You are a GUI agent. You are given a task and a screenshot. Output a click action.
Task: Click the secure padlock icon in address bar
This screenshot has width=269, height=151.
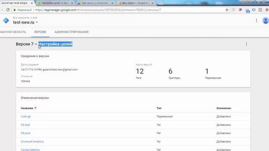click(x=15, y=10)
